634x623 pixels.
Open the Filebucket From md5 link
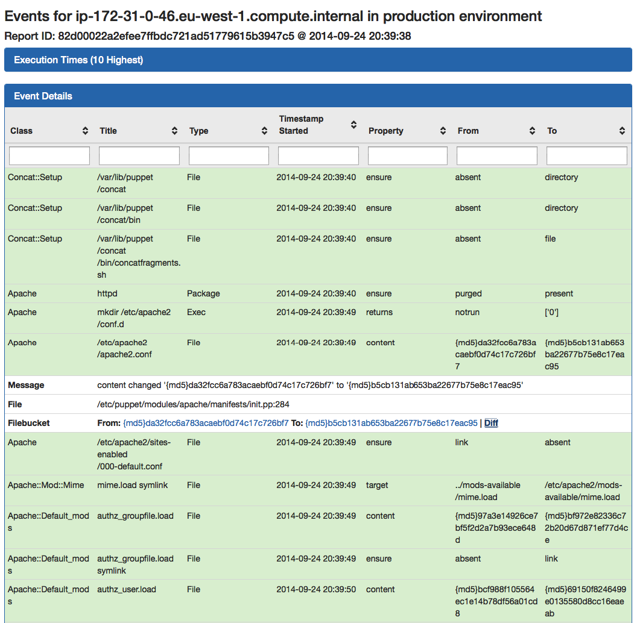(x=206, y=423)
